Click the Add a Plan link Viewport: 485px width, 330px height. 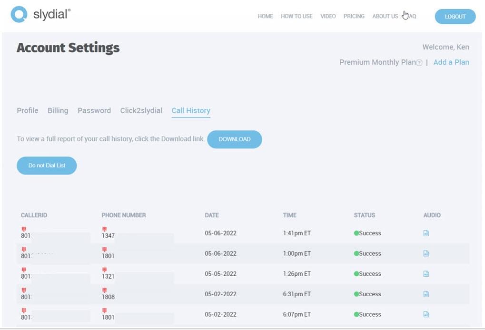(x=451, y=62)
